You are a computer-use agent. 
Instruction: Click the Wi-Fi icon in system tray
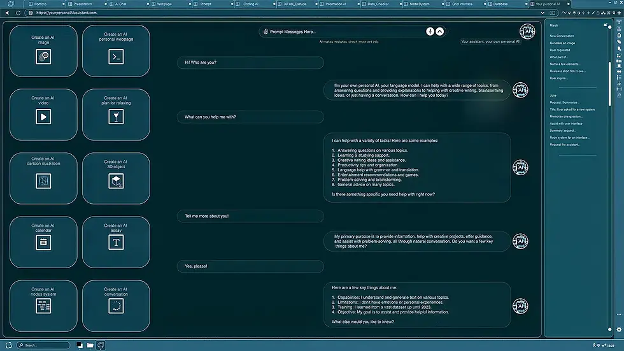599,346
